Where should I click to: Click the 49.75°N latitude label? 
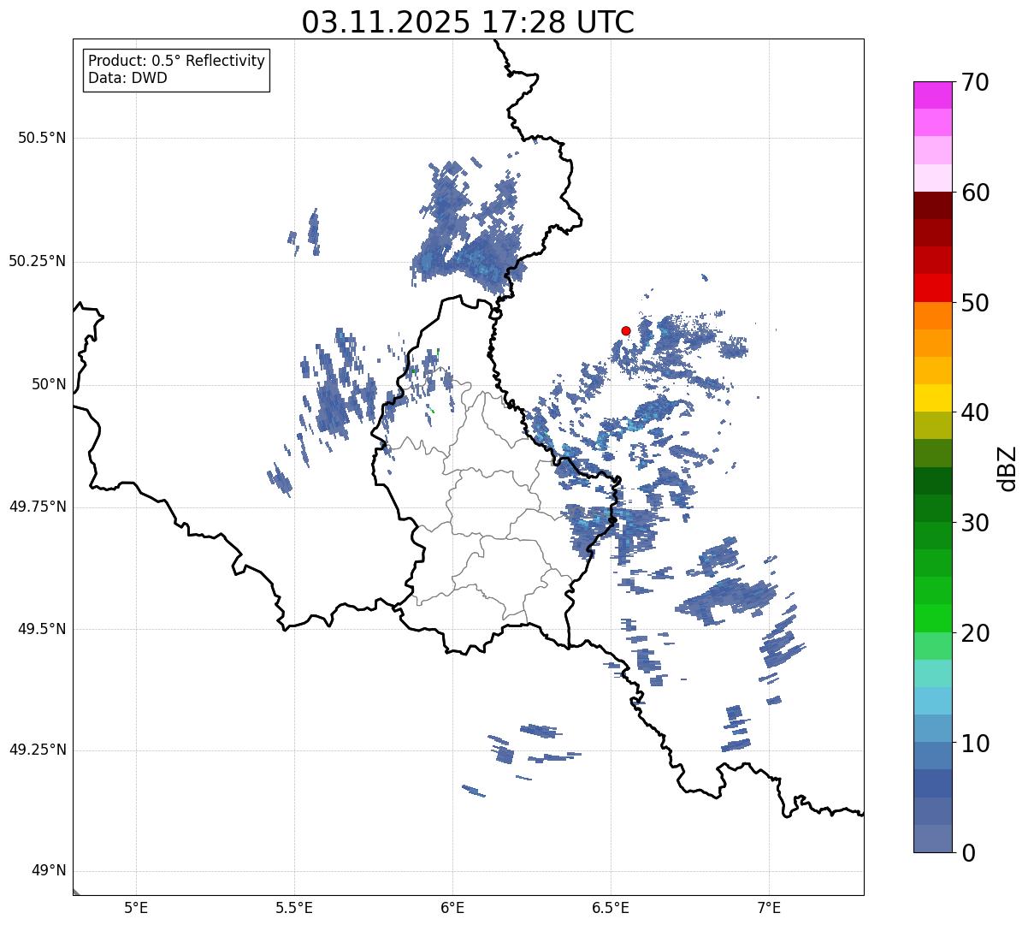38,507
